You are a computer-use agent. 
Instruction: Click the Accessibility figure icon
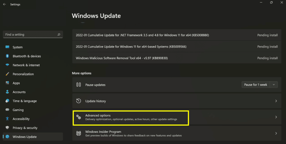tap(7, 119)
